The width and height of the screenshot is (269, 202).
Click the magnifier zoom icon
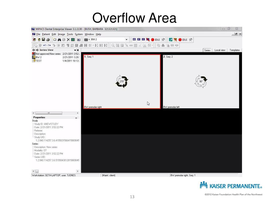pos(113,45)
